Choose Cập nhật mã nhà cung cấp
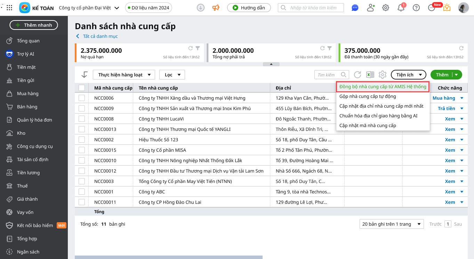The width and height of the screenshot is (474, 259). 368,125
